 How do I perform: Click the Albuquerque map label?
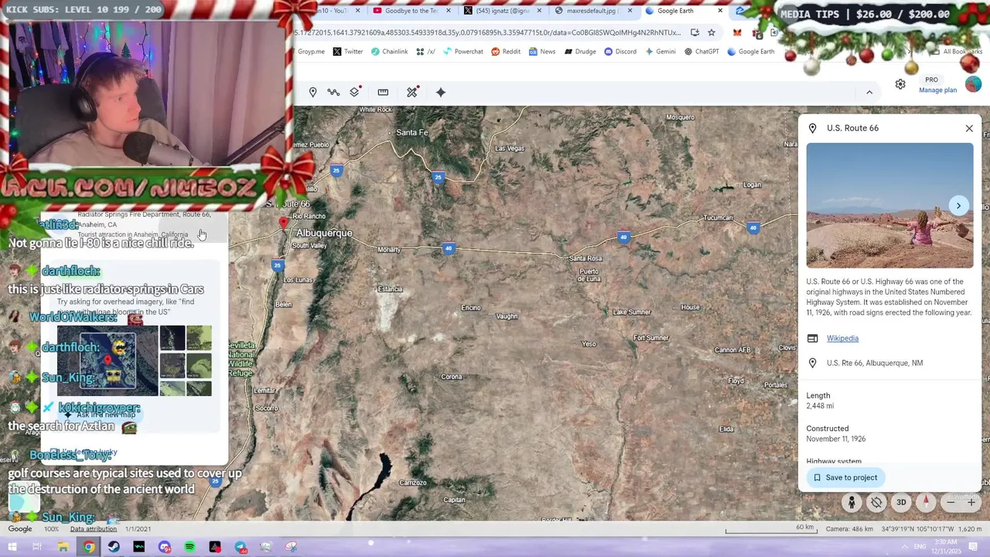click(x=324, y=233)
